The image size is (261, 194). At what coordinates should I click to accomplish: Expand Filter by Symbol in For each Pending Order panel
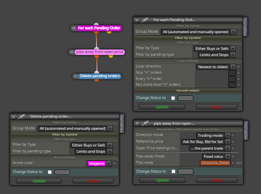coord(188,38)
